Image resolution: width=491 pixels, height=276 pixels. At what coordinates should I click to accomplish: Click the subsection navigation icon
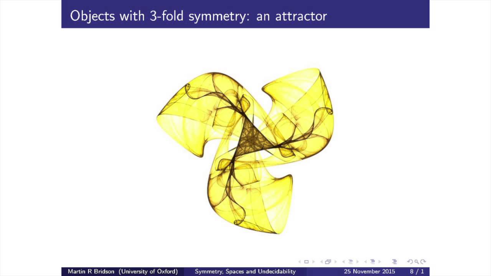click(350, 262)
